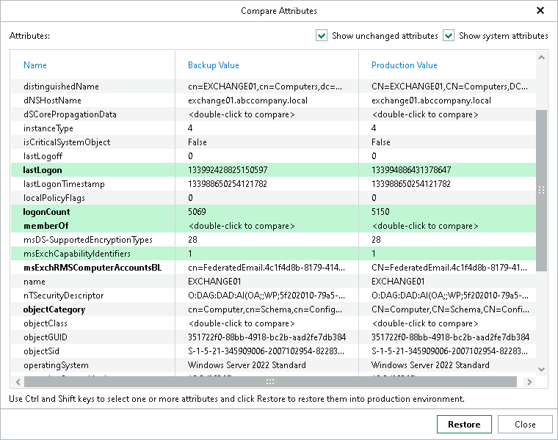This screenshot has height=440, width=558.
Task: Select the msExchRMSComputerAccountsBL attribute row
Action: click(93, 268)
